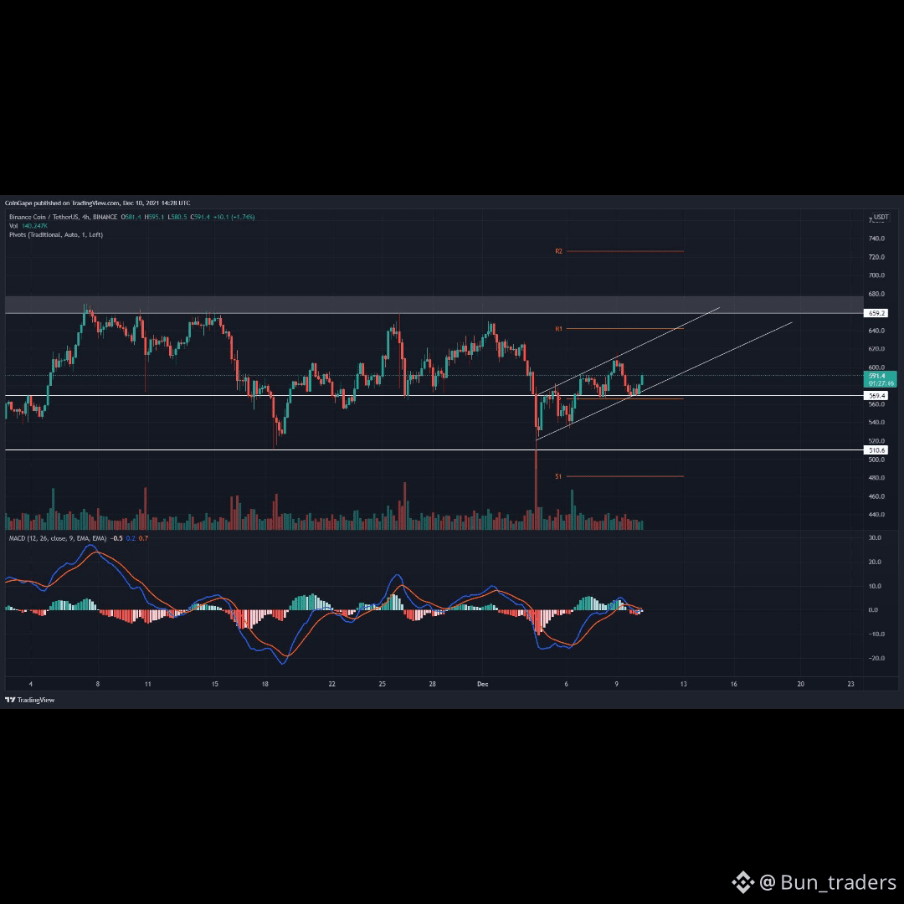
Task: Click the 640.0 price axis value
Action: click(x=876, y=331)
